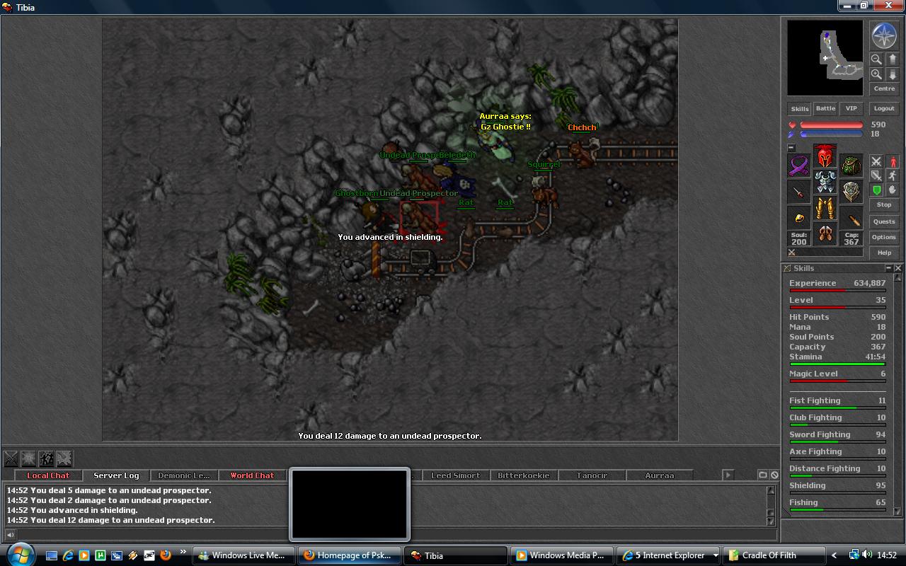Zoom out the minimap

tap(876, 59)
